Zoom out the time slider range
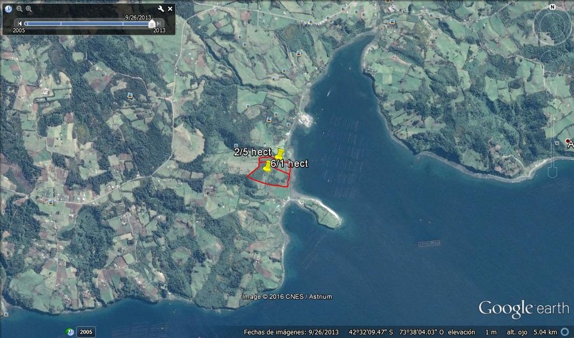 [20, 9]
